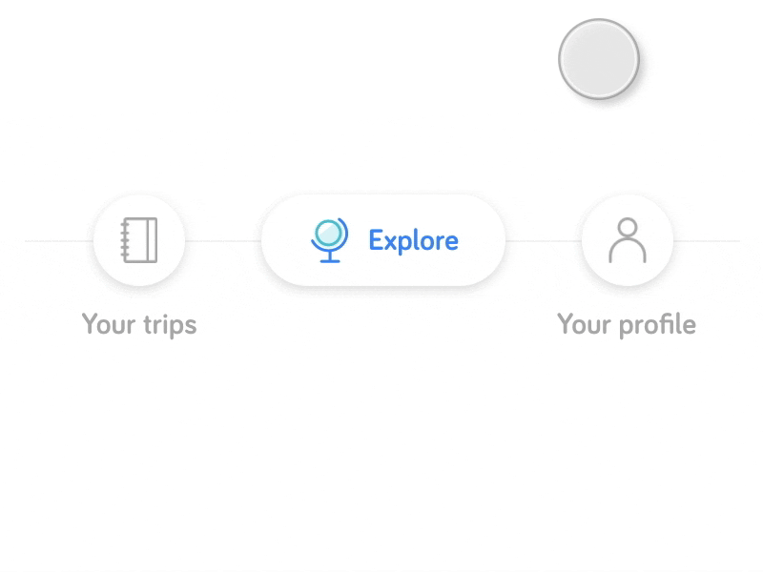Choose the highlighted Explore navigation item
The image size is (763, 572).
[x=383, y=240]
